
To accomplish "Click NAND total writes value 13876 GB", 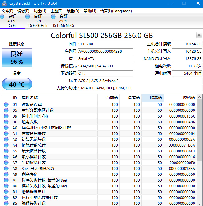I will pyautogui.click(x=187, y=59).
